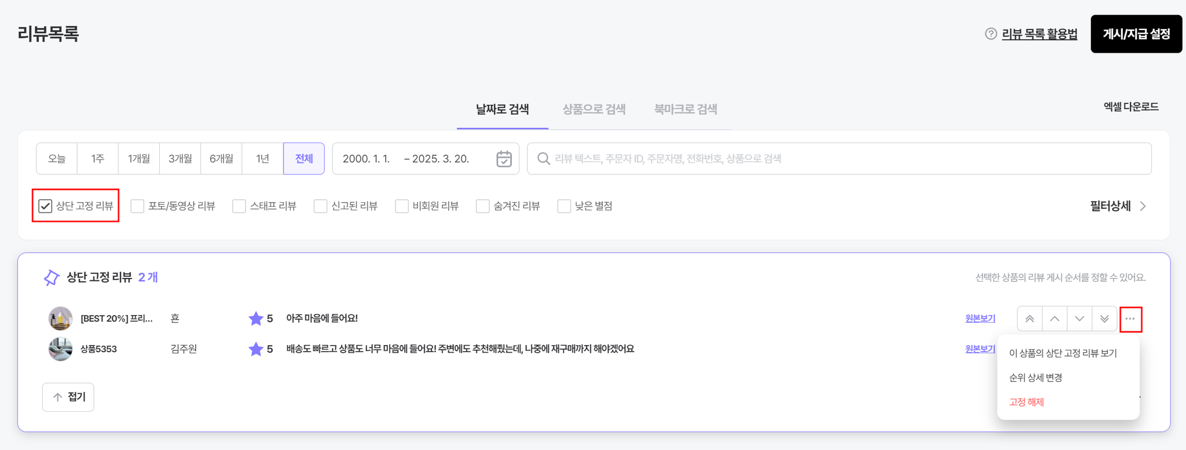The image size is (1186, 450).
Task: Open the three-dots more options button
Action: (x=1130, y=319)
